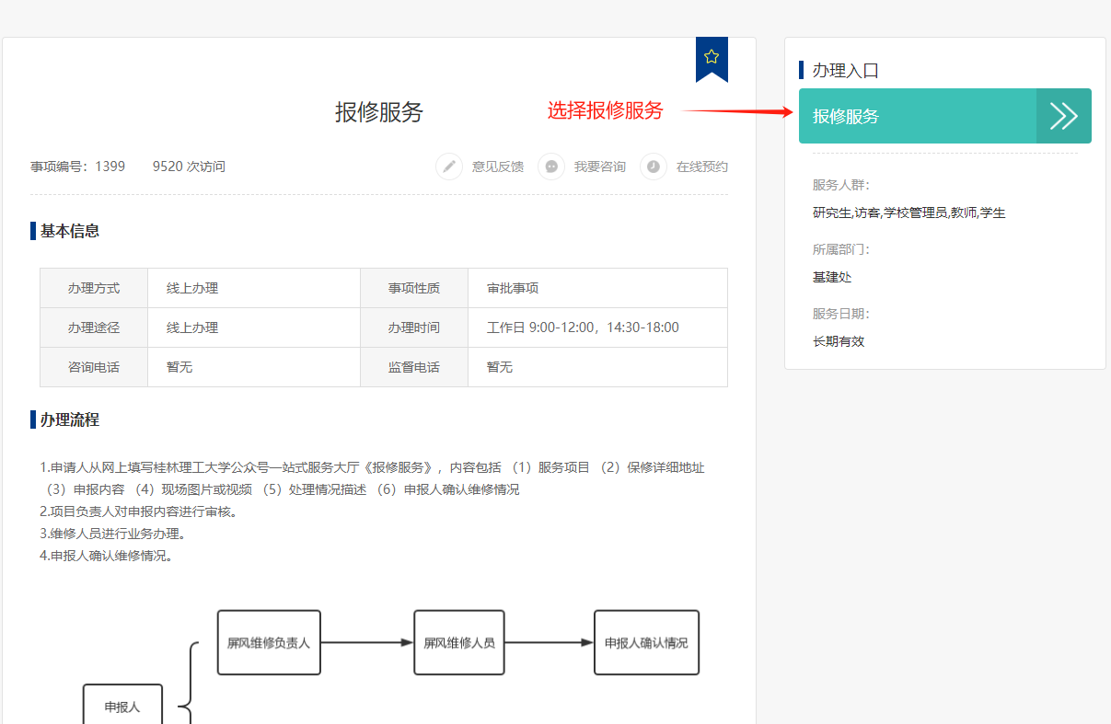Click the 办理流程 section heading
1111x724 pixels.
[70, 419]
